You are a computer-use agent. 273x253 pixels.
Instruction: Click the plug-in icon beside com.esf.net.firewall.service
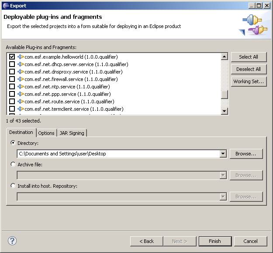click(21, 79)
